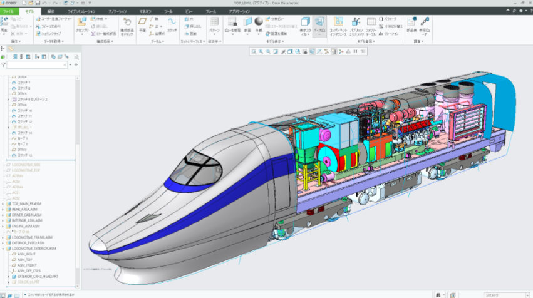Screen dimensions: 533x298
Task: Click the Mirror Component (ミラー構成部品) button
Action: (x=105, y=34)
